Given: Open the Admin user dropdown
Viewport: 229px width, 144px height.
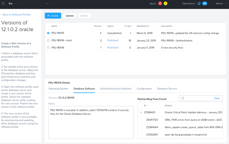Looking at the screenshot, I should [x=221, y=3].
